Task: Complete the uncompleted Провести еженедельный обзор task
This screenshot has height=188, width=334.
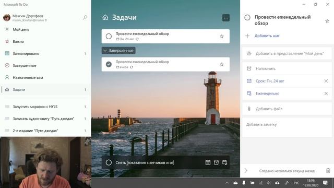Action: pyautogui.click(x=109, y=37)
